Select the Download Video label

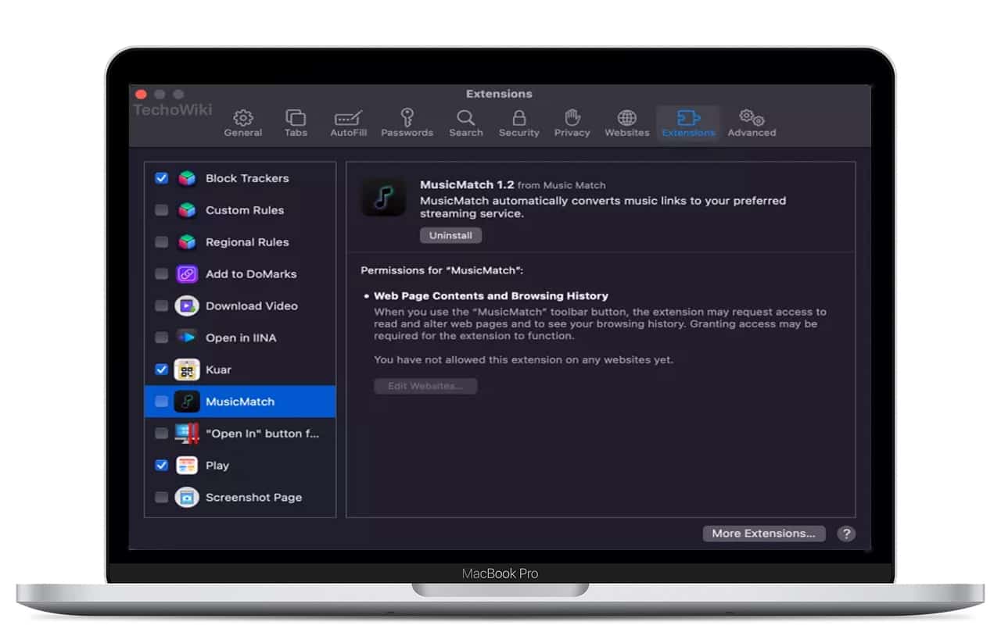pyautogui.click(x=252, y=306)
